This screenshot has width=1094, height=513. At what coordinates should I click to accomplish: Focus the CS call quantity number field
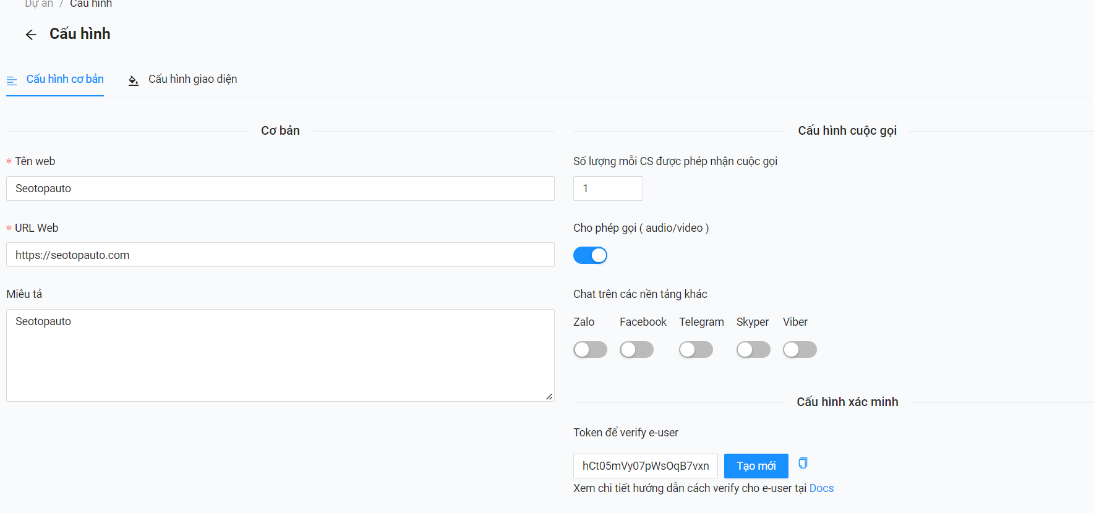click(x=608, y=189)
